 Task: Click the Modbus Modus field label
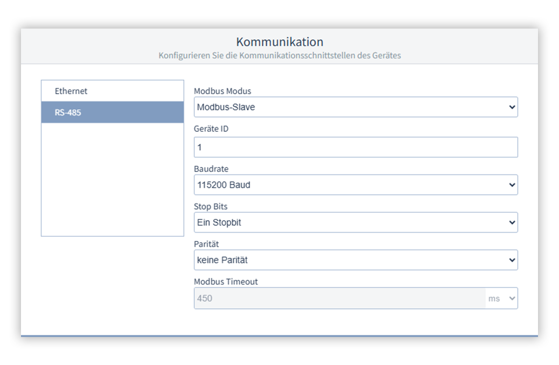click(x=222, y=91)
